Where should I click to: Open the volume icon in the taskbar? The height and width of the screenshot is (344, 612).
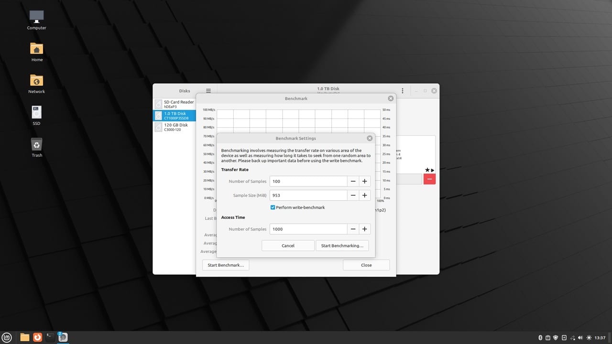(579, 337)
